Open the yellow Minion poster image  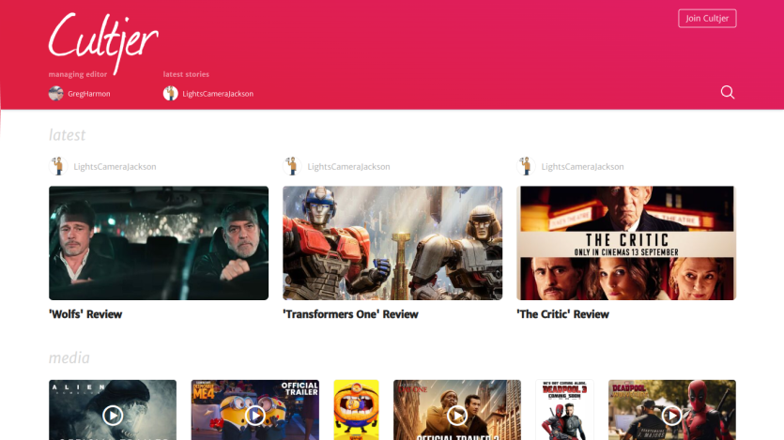[x=356, y=410]
